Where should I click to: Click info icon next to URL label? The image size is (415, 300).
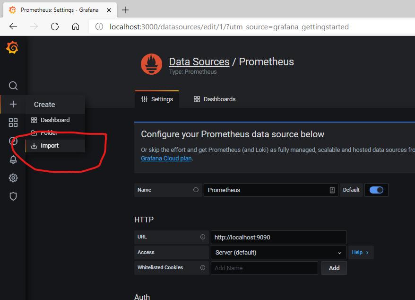coord(203,237)
